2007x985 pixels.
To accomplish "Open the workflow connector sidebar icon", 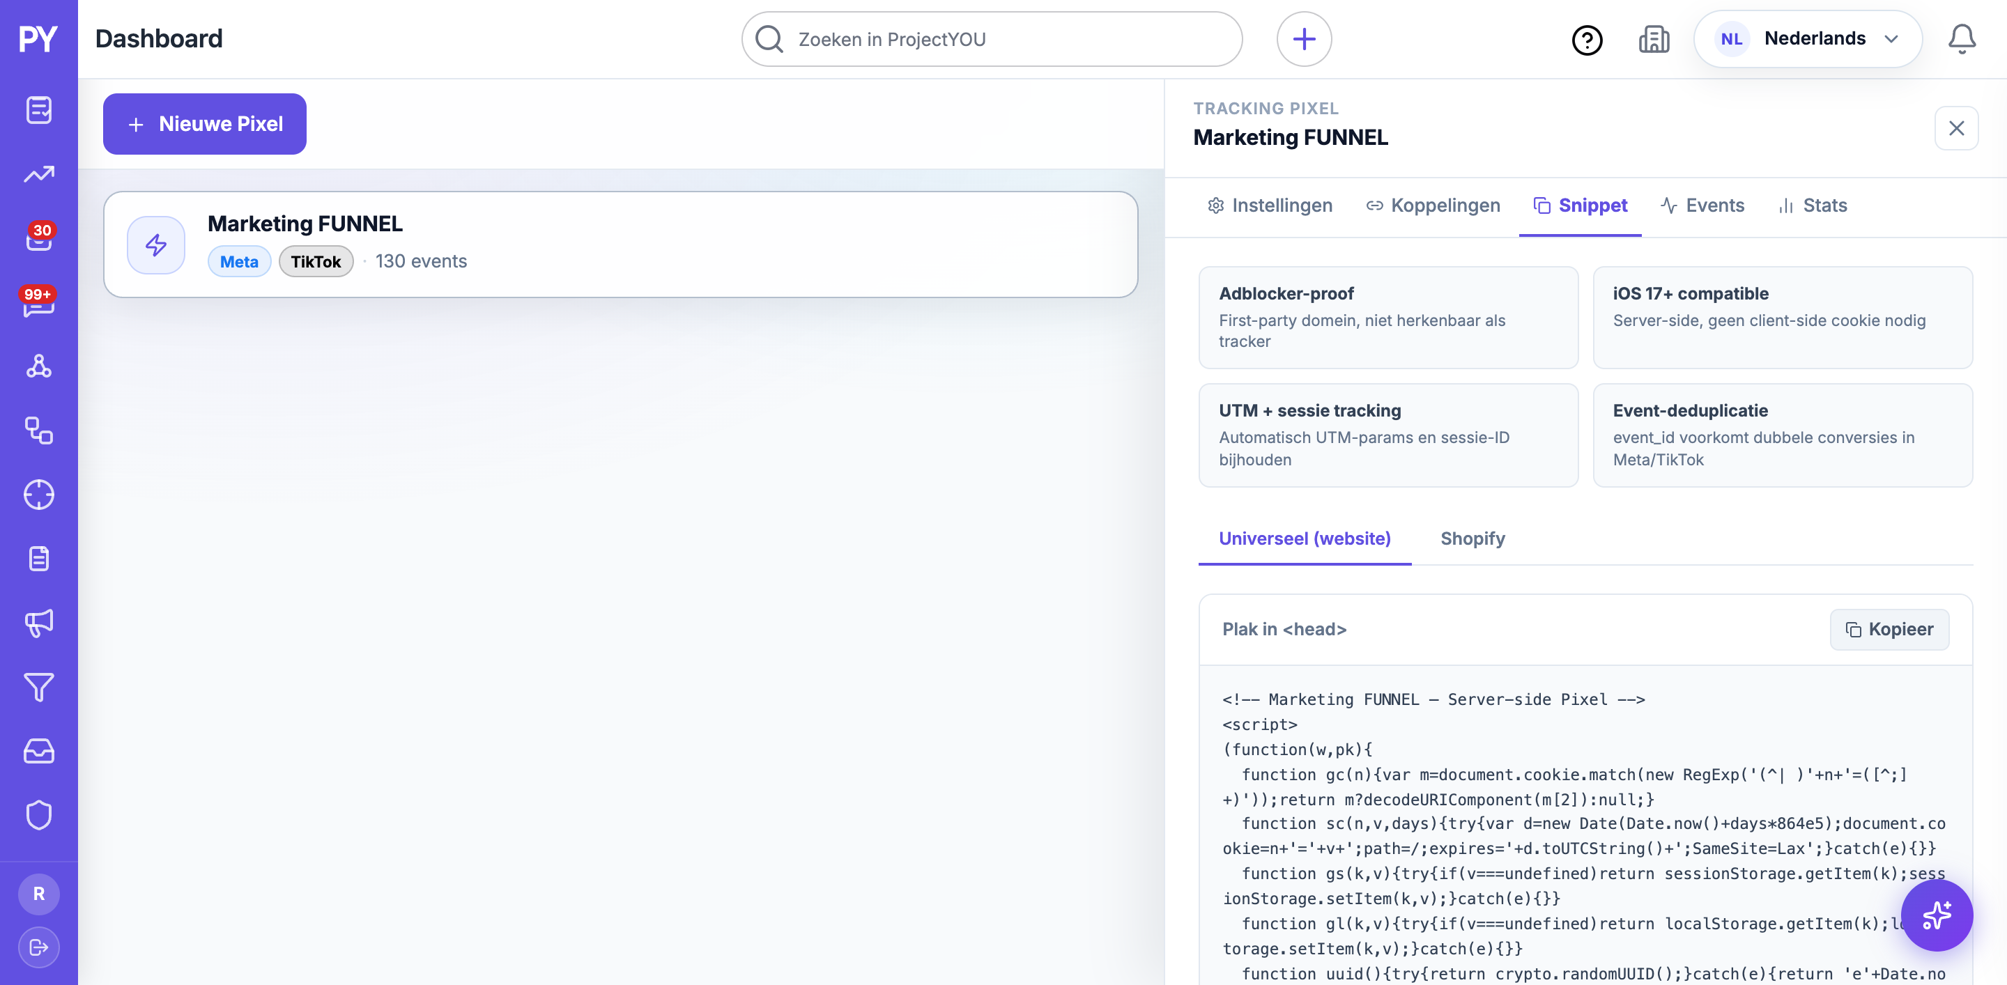I will pos(39,431).
